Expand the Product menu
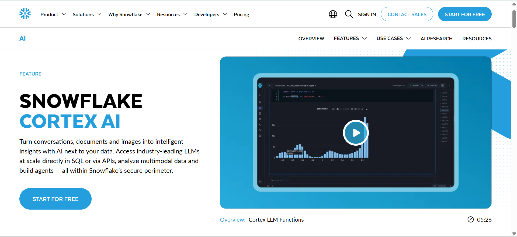 pyautogui.click(x=53, y=14)
